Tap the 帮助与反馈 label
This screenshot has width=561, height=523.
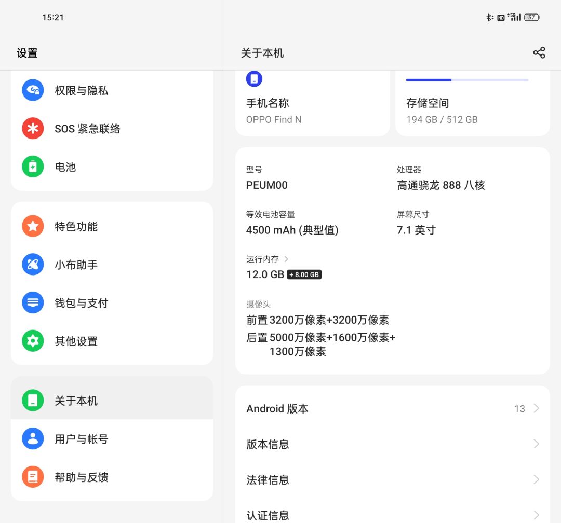82,477
